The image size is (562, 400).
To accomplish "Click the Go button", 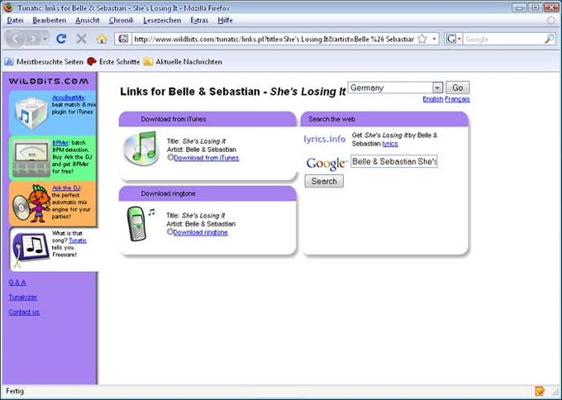I will coord(457,88).
